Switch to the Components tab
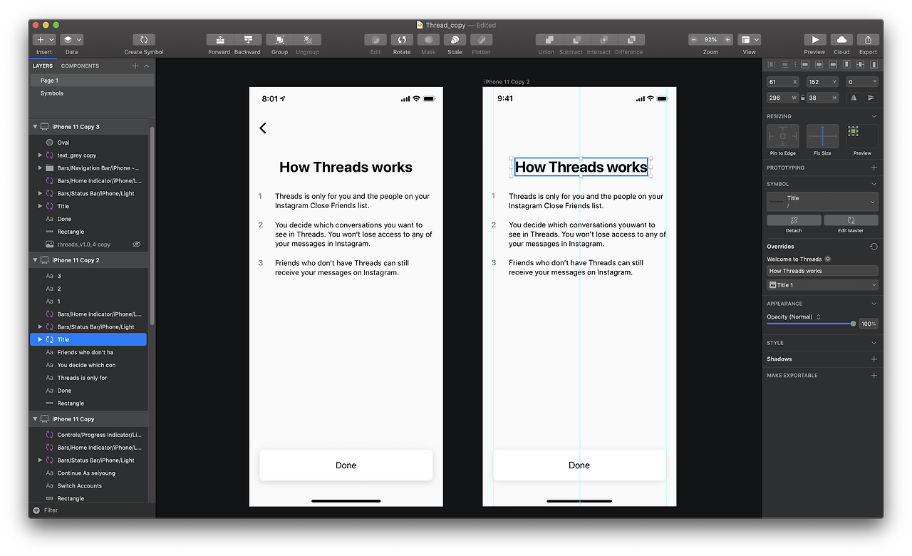 pos(80,66)
